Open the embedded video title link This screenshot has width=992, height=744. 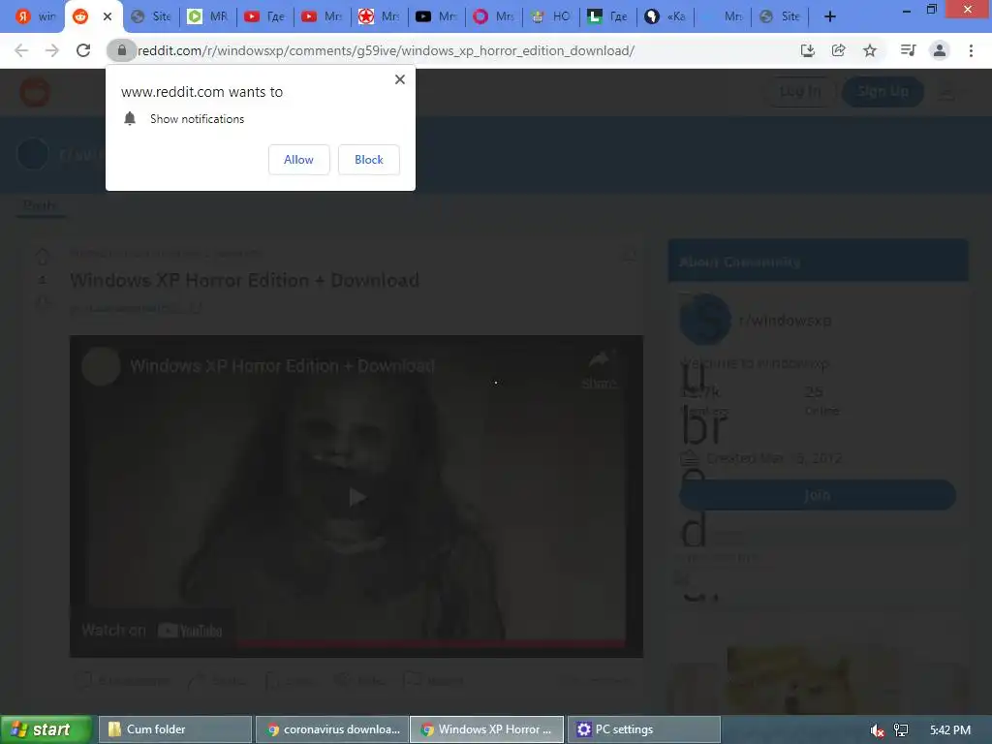tap(282, 365)
